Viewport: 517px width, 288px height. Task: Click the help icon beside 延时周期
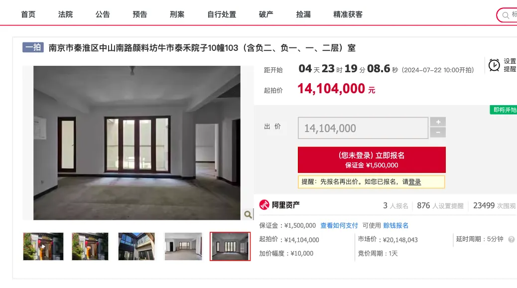point(512,240)
